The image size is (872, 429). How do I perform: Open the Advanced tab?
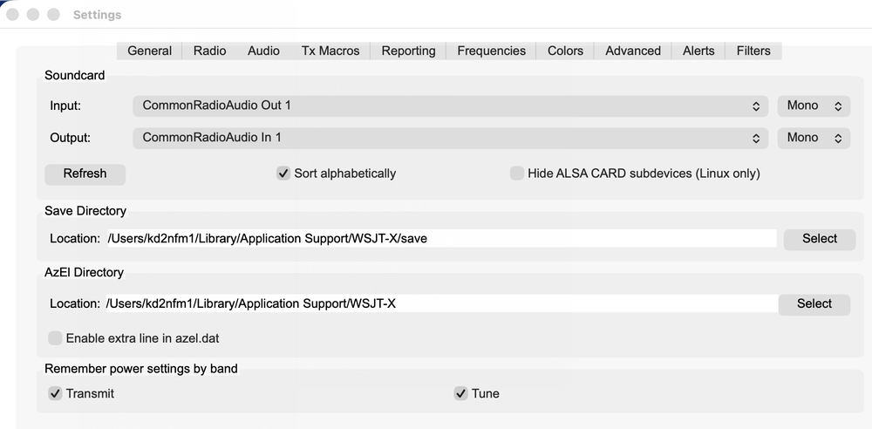[633, 51]
